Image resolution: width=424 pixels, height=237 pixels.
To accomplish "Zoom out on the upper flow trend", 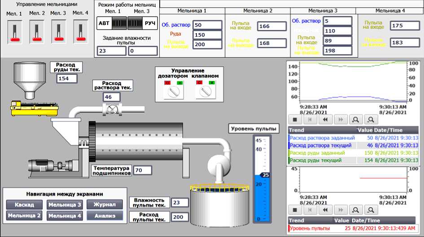I will point(371,119).
